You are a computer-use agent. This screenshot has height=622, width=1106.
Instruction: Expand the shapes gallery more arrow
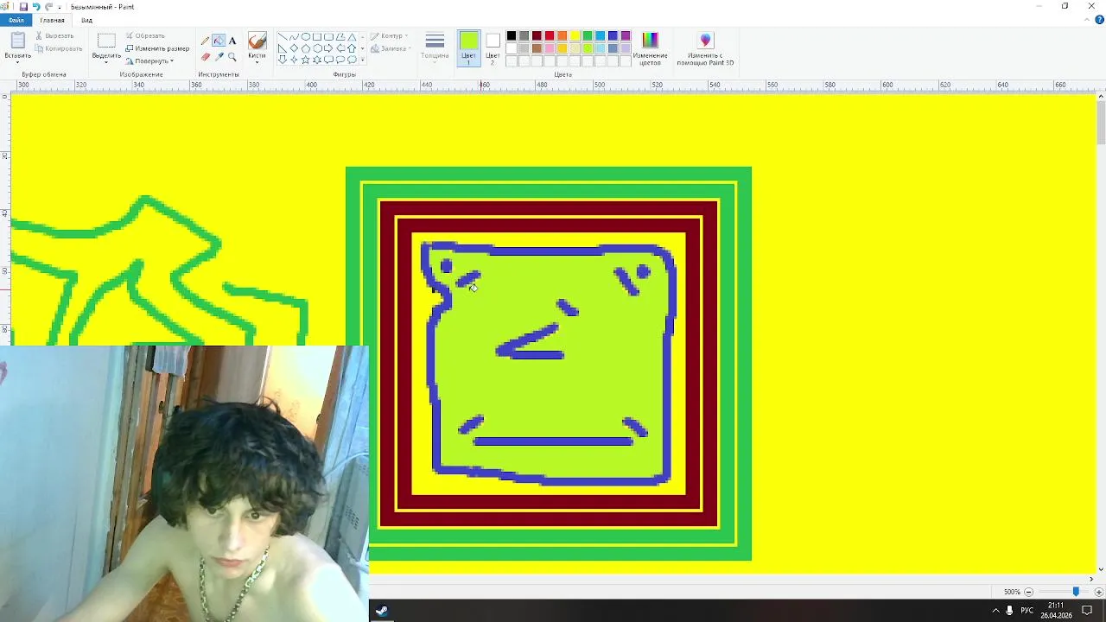[363, 60]
